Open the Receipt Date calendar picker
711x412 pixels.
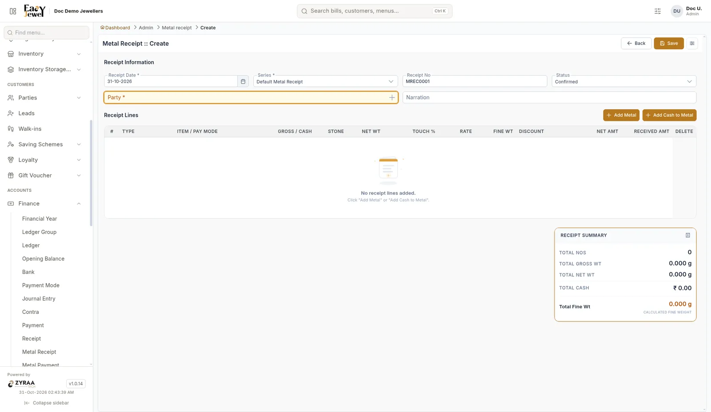[x=243, y=81]
